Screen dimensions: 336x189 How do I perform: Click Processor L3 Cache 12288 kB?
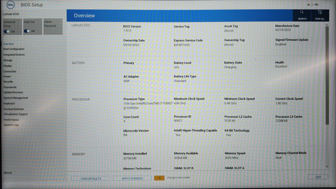[x=281, y=121]
